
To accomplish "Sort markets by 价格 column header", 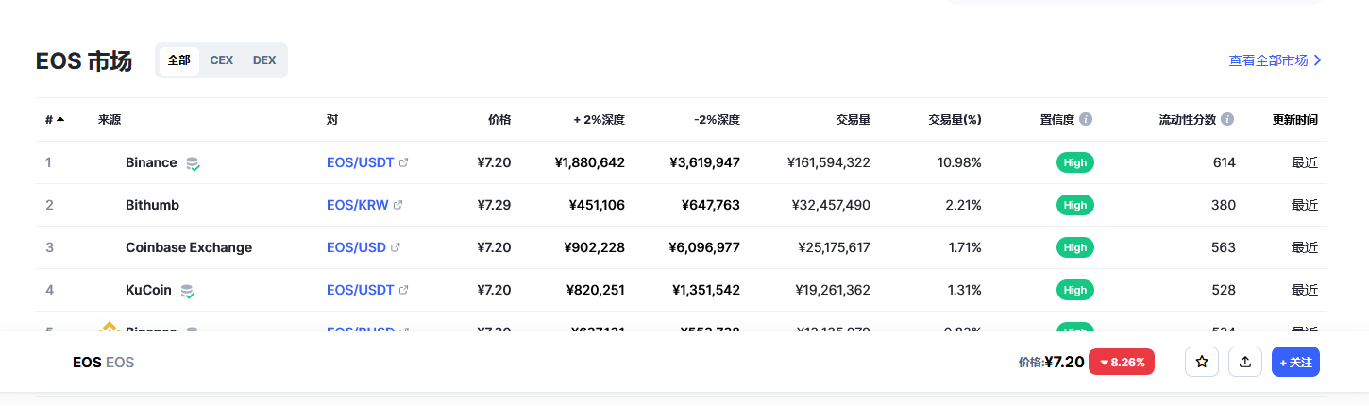I will (499, 120).
